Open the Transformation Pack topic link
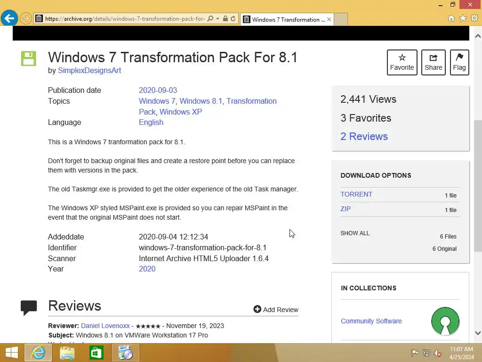 pos(251,101)
